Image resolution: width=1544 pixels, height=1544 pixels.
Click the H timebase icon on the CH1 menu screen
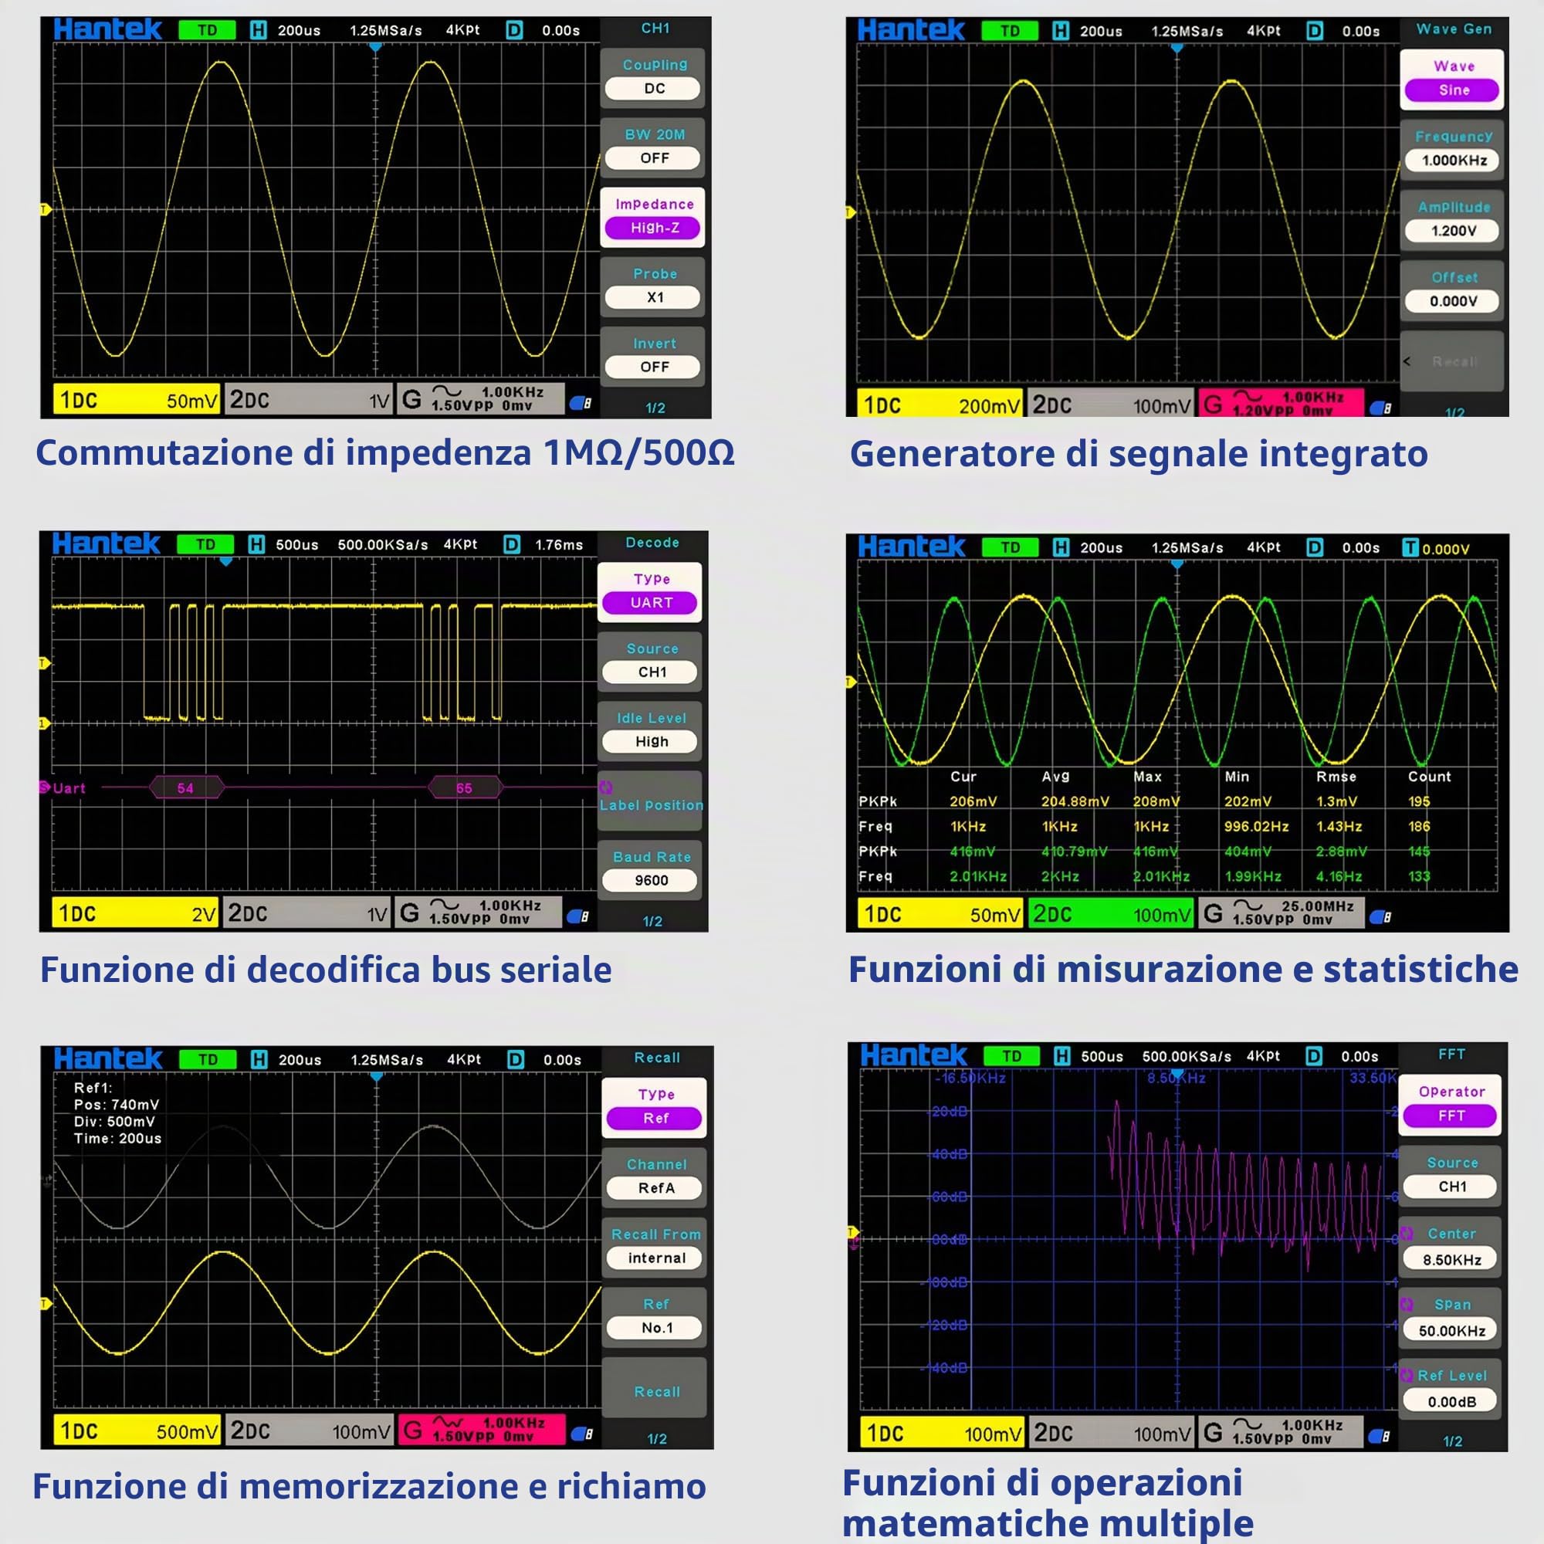[x=258, y=31]
